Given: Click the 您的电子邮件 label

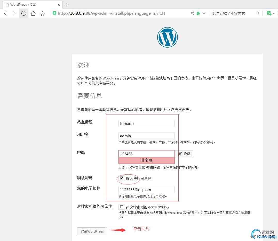Looking at the screenshot, I should click(x=89, y=188).
